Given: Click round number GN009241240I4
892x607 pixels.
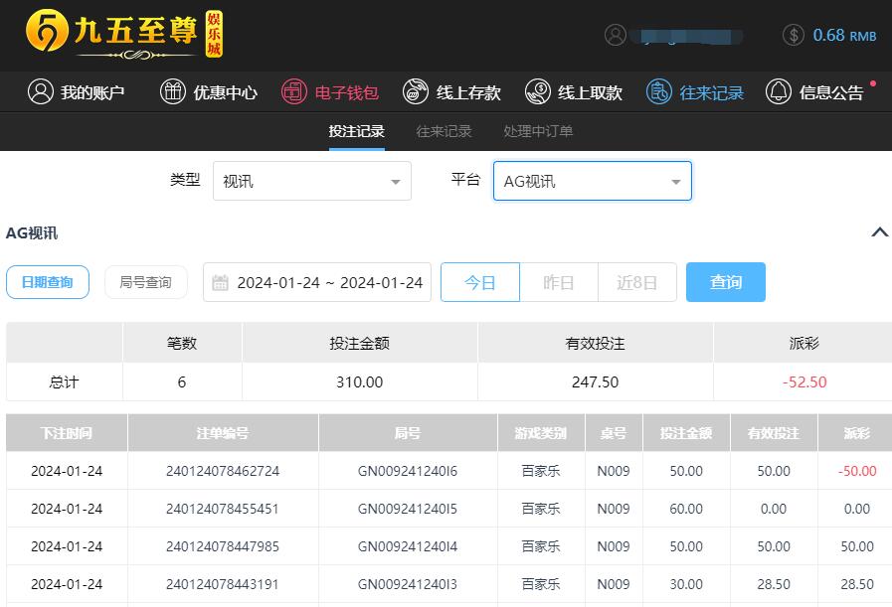Looking at the screenshot, I should click(408, 546).
